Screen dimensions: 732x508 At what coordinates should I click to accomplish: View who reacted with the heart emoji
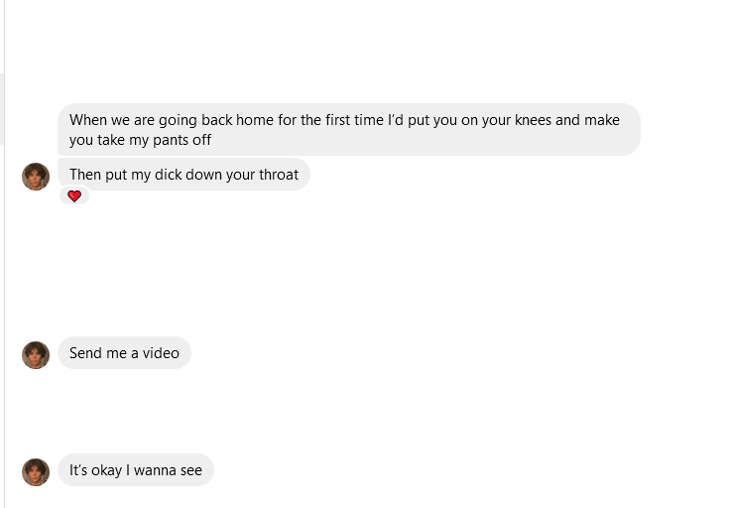(x=74, y=195)
